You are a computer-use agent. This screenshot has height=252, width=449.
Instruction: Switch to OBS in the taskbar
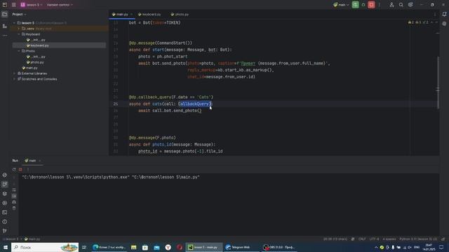pos(279,247)
